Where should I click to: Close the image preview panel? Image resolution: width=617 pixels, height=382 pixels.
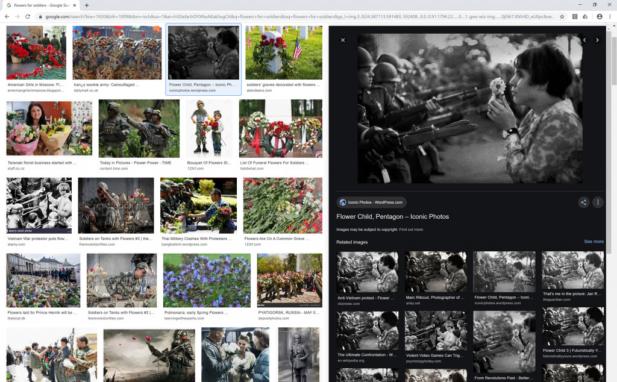(x=343, y=40)
